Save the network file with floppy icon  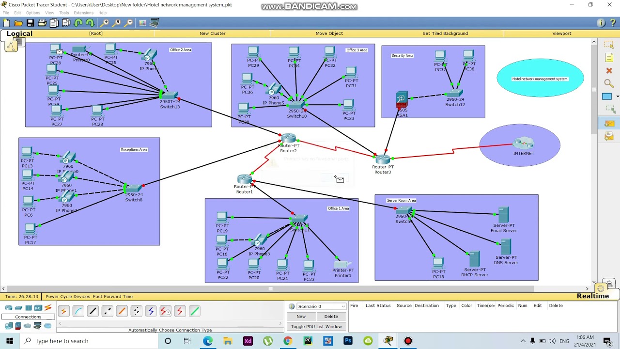pos(30,23)
